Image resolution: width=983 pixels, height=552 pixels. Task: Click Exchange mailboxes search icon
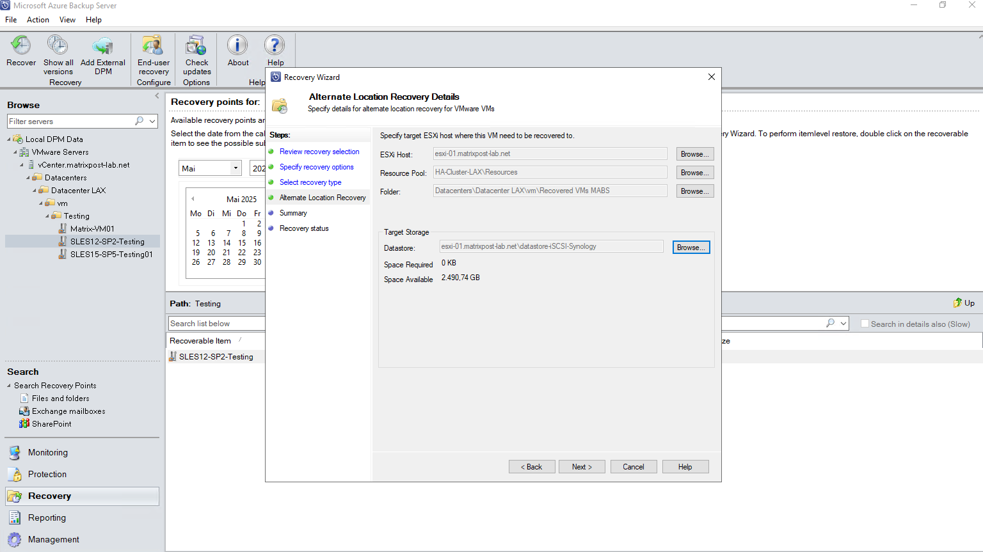[24, 411]
